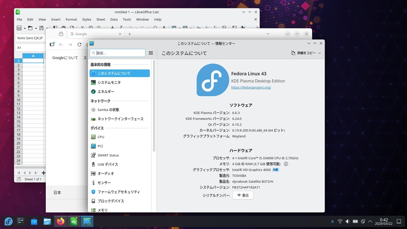Viewport: 407px width, 229px height.
Task: Click the 検索 search field
Action: coord(120,53)
